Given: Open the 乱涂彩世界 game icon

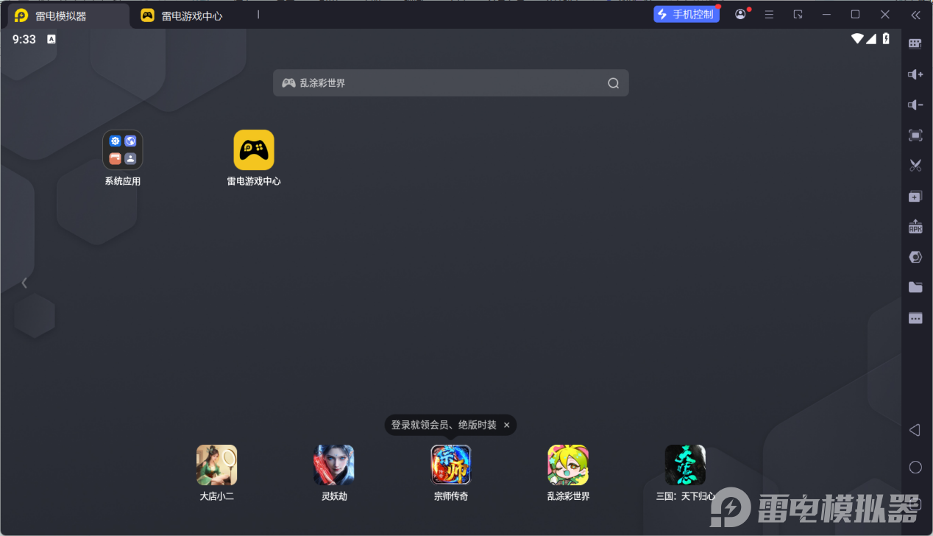Looking at the screenshot, I should 568,465.
